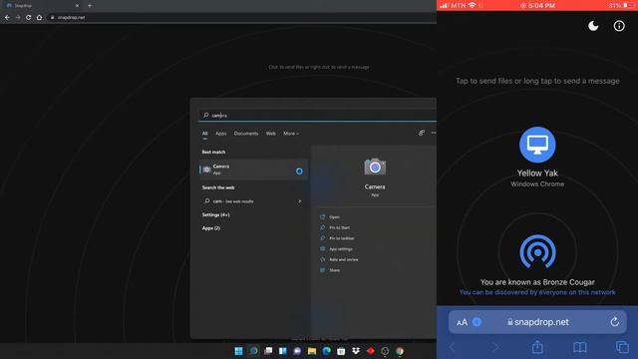Open the search feedback icon
Screen dimensions: 638x359
click(422, 133)
